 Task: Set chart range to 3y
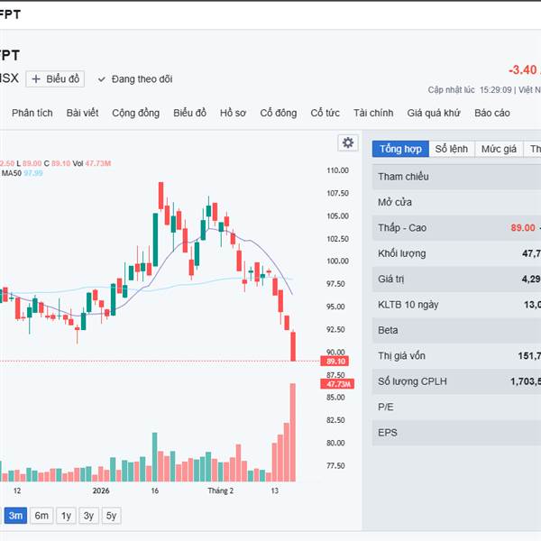click(x=88, y=516)
